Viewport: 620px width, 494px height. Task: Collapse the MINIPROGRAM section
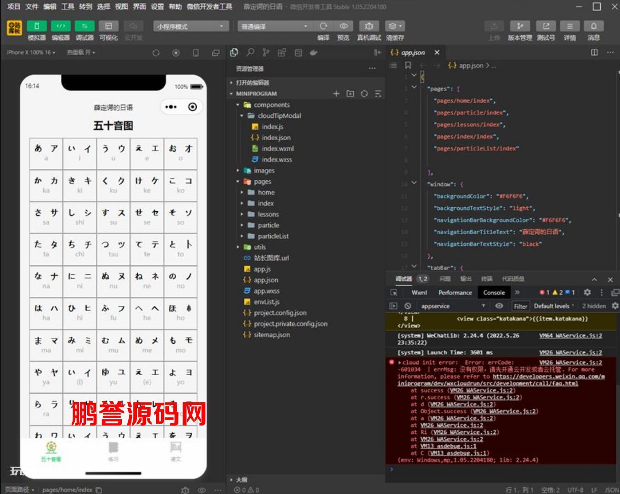(256, 94)
